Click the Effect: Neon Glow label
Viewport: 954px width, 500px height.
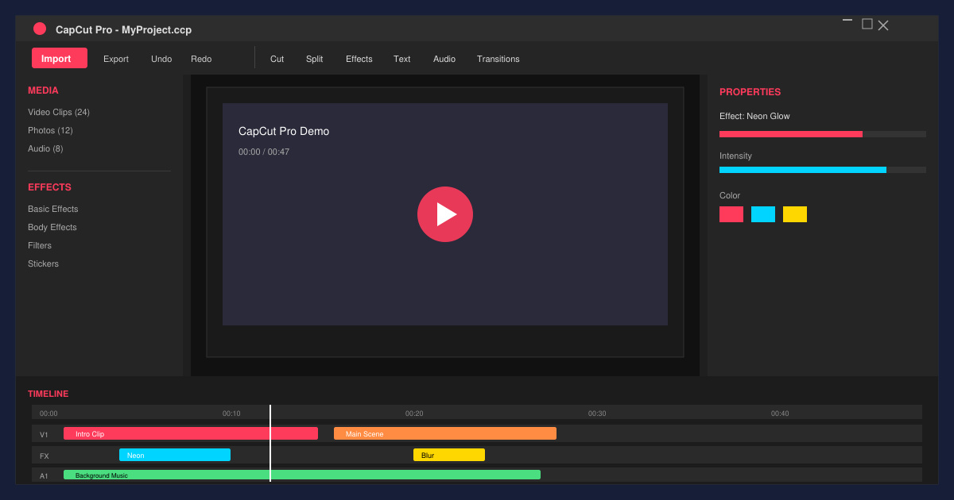pyautogui.click(x=754, y=116)
